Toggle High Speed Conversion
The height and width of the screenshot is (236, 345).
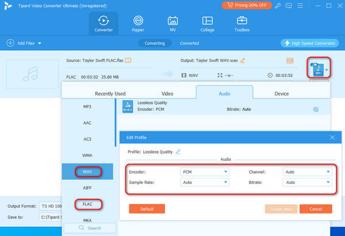click(x=309, y=43)
